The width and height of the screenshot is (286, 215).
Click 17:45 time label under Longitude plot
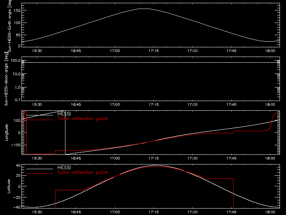click(x=231, y=158)
